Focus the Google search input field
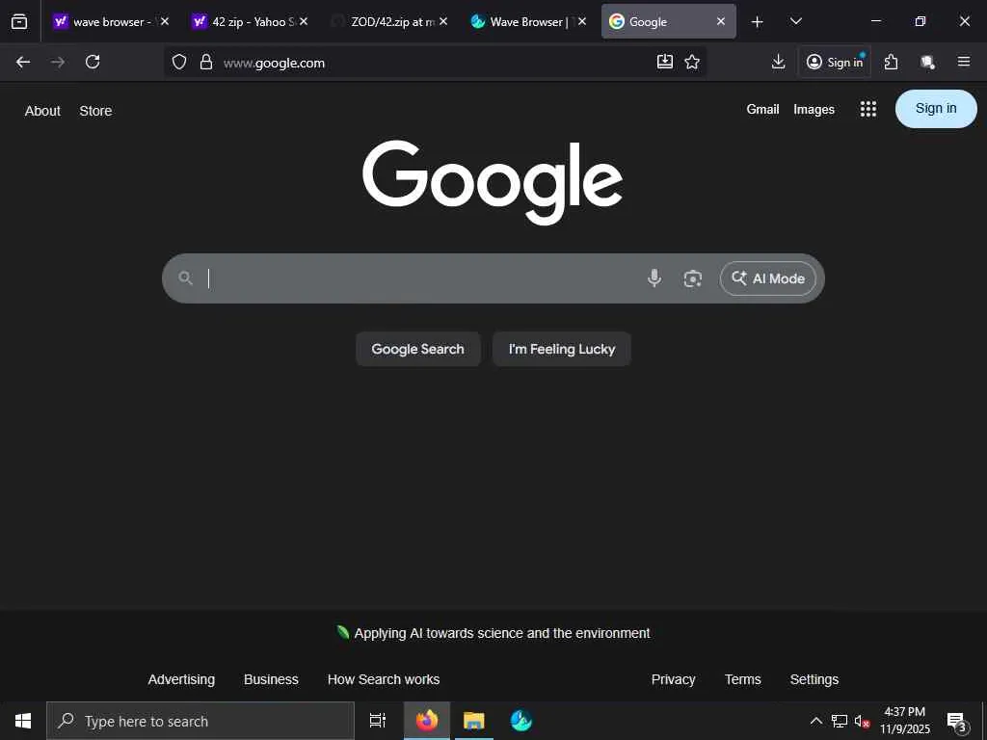The width and height of the screenshot is (987, 740). tap(422, 278)
